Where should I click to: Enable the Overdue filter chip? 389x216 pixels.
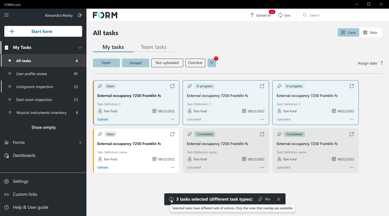[x=195, y=63]
